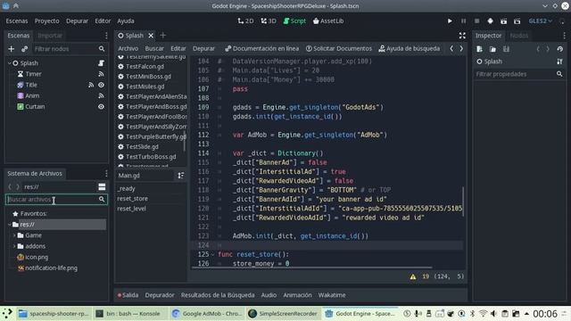Open Scenes dock options menu
Viewport: 571px width, 321px height.
(106, 36)
